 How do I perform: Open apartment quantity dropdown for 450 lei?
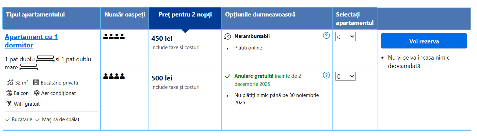[x=345, y=37]
